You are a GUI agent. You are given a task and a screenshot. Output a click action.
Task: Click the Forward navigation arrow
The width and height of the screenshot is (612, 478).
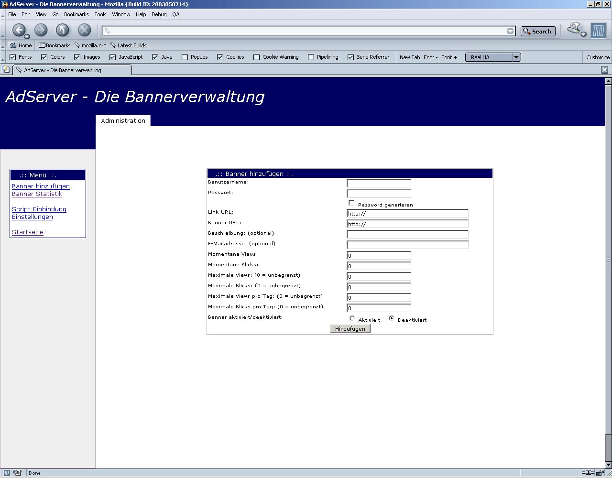(x=41, y=30)
